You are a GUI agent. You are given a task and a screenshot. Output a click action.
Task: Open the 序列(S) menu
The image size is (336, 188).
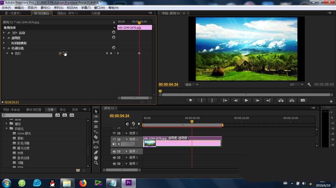click(x=58, y=8)
